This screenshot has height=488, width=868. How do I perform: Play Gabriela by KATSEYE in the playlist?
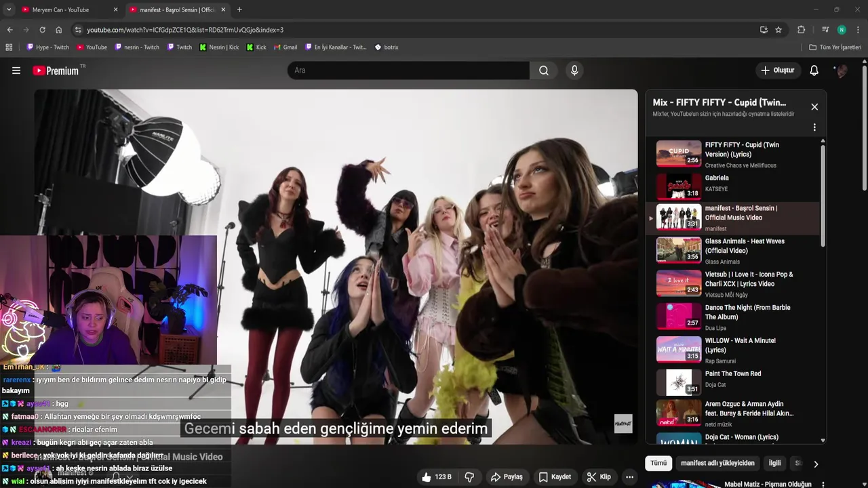coord(732,186)
